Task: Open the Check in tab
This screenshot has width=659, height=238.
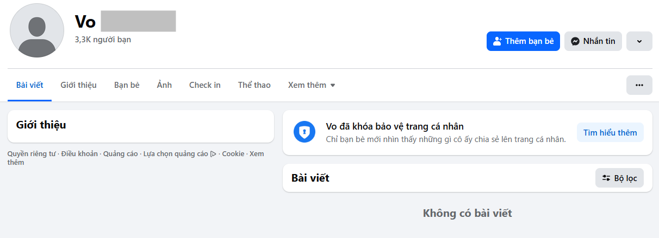Action: [205, 85]
